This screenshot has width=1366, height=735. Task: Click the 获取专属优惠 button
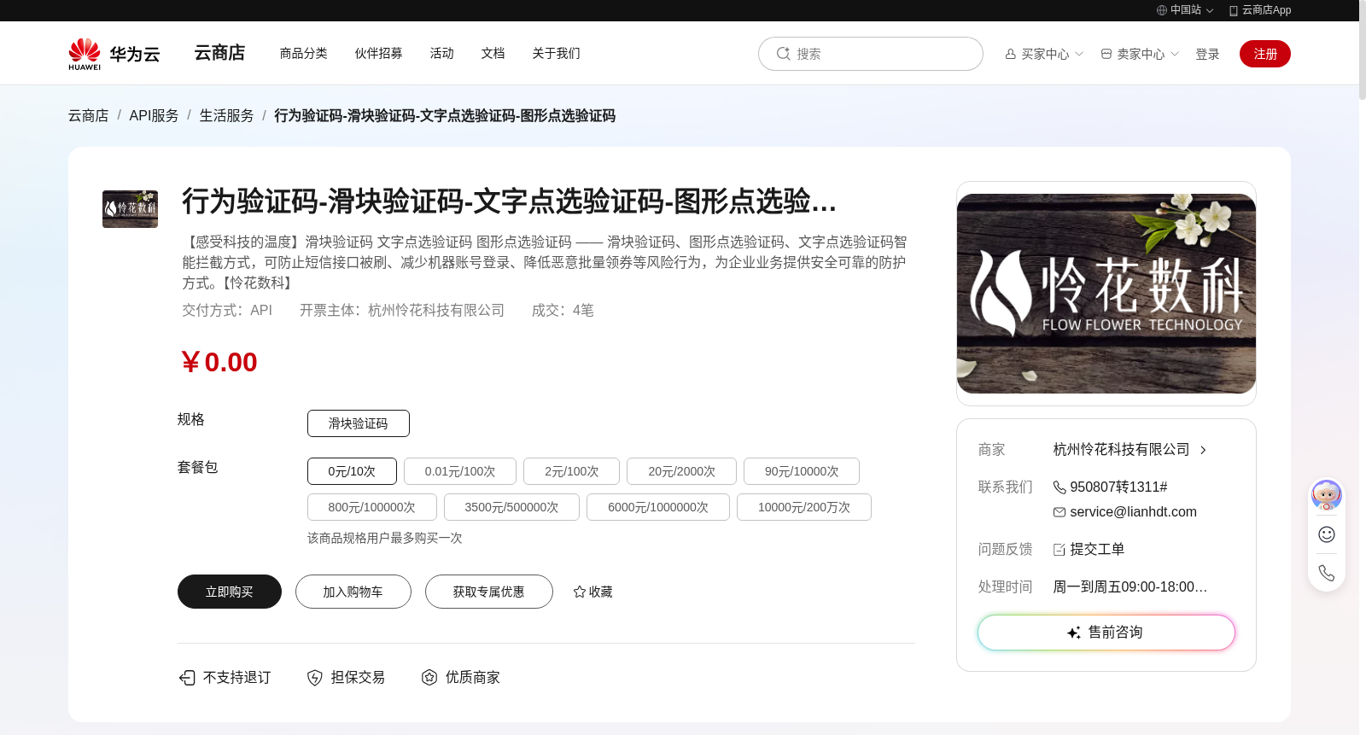(x=489, y=592)
